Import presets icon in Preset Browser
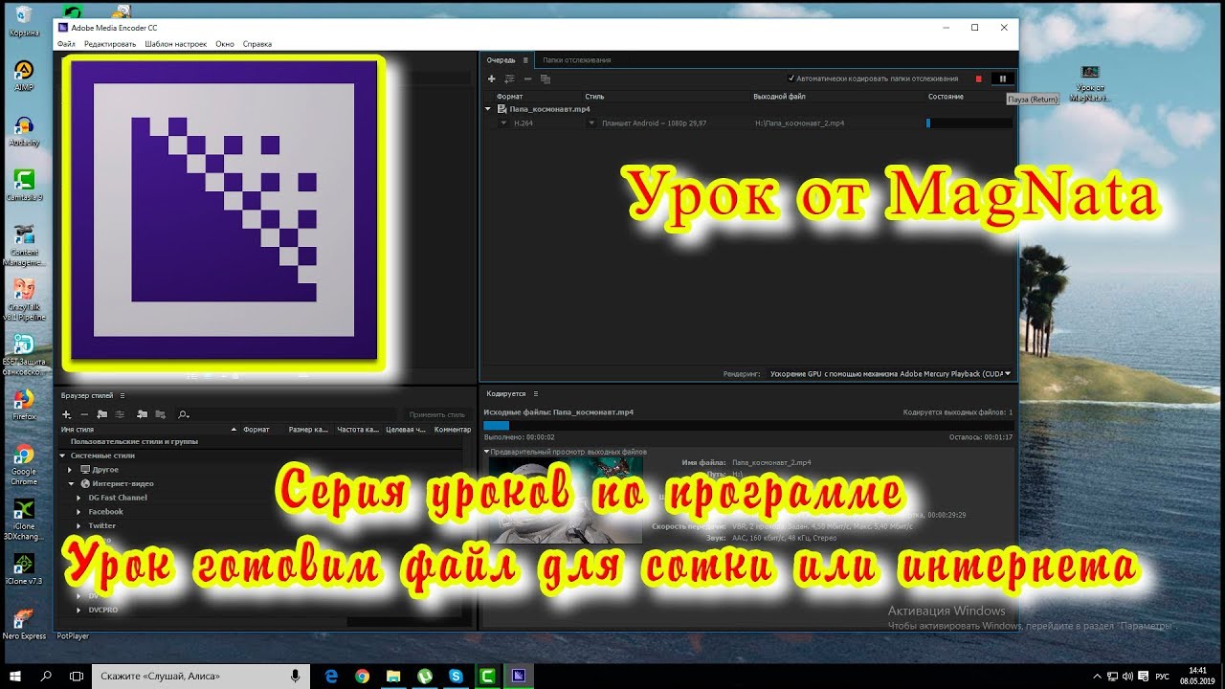The height and width of the screenshot is (689, 1225). tap(142, 414)
